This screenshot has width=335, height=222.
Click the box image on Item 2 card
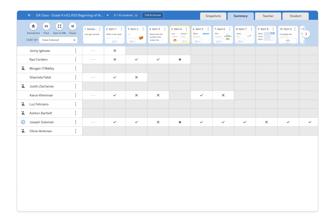[x=141, y=38]
